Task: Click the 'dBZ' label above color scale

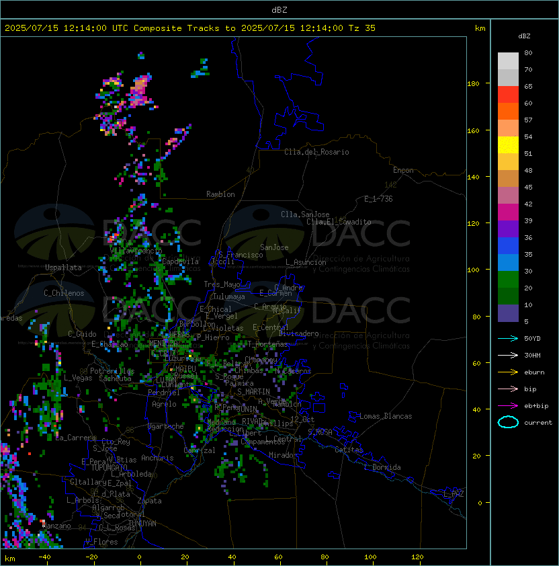Action: [x=524, y=36]
